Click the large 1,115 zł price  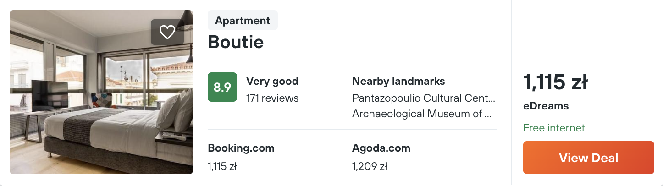(x=555, y=83)
